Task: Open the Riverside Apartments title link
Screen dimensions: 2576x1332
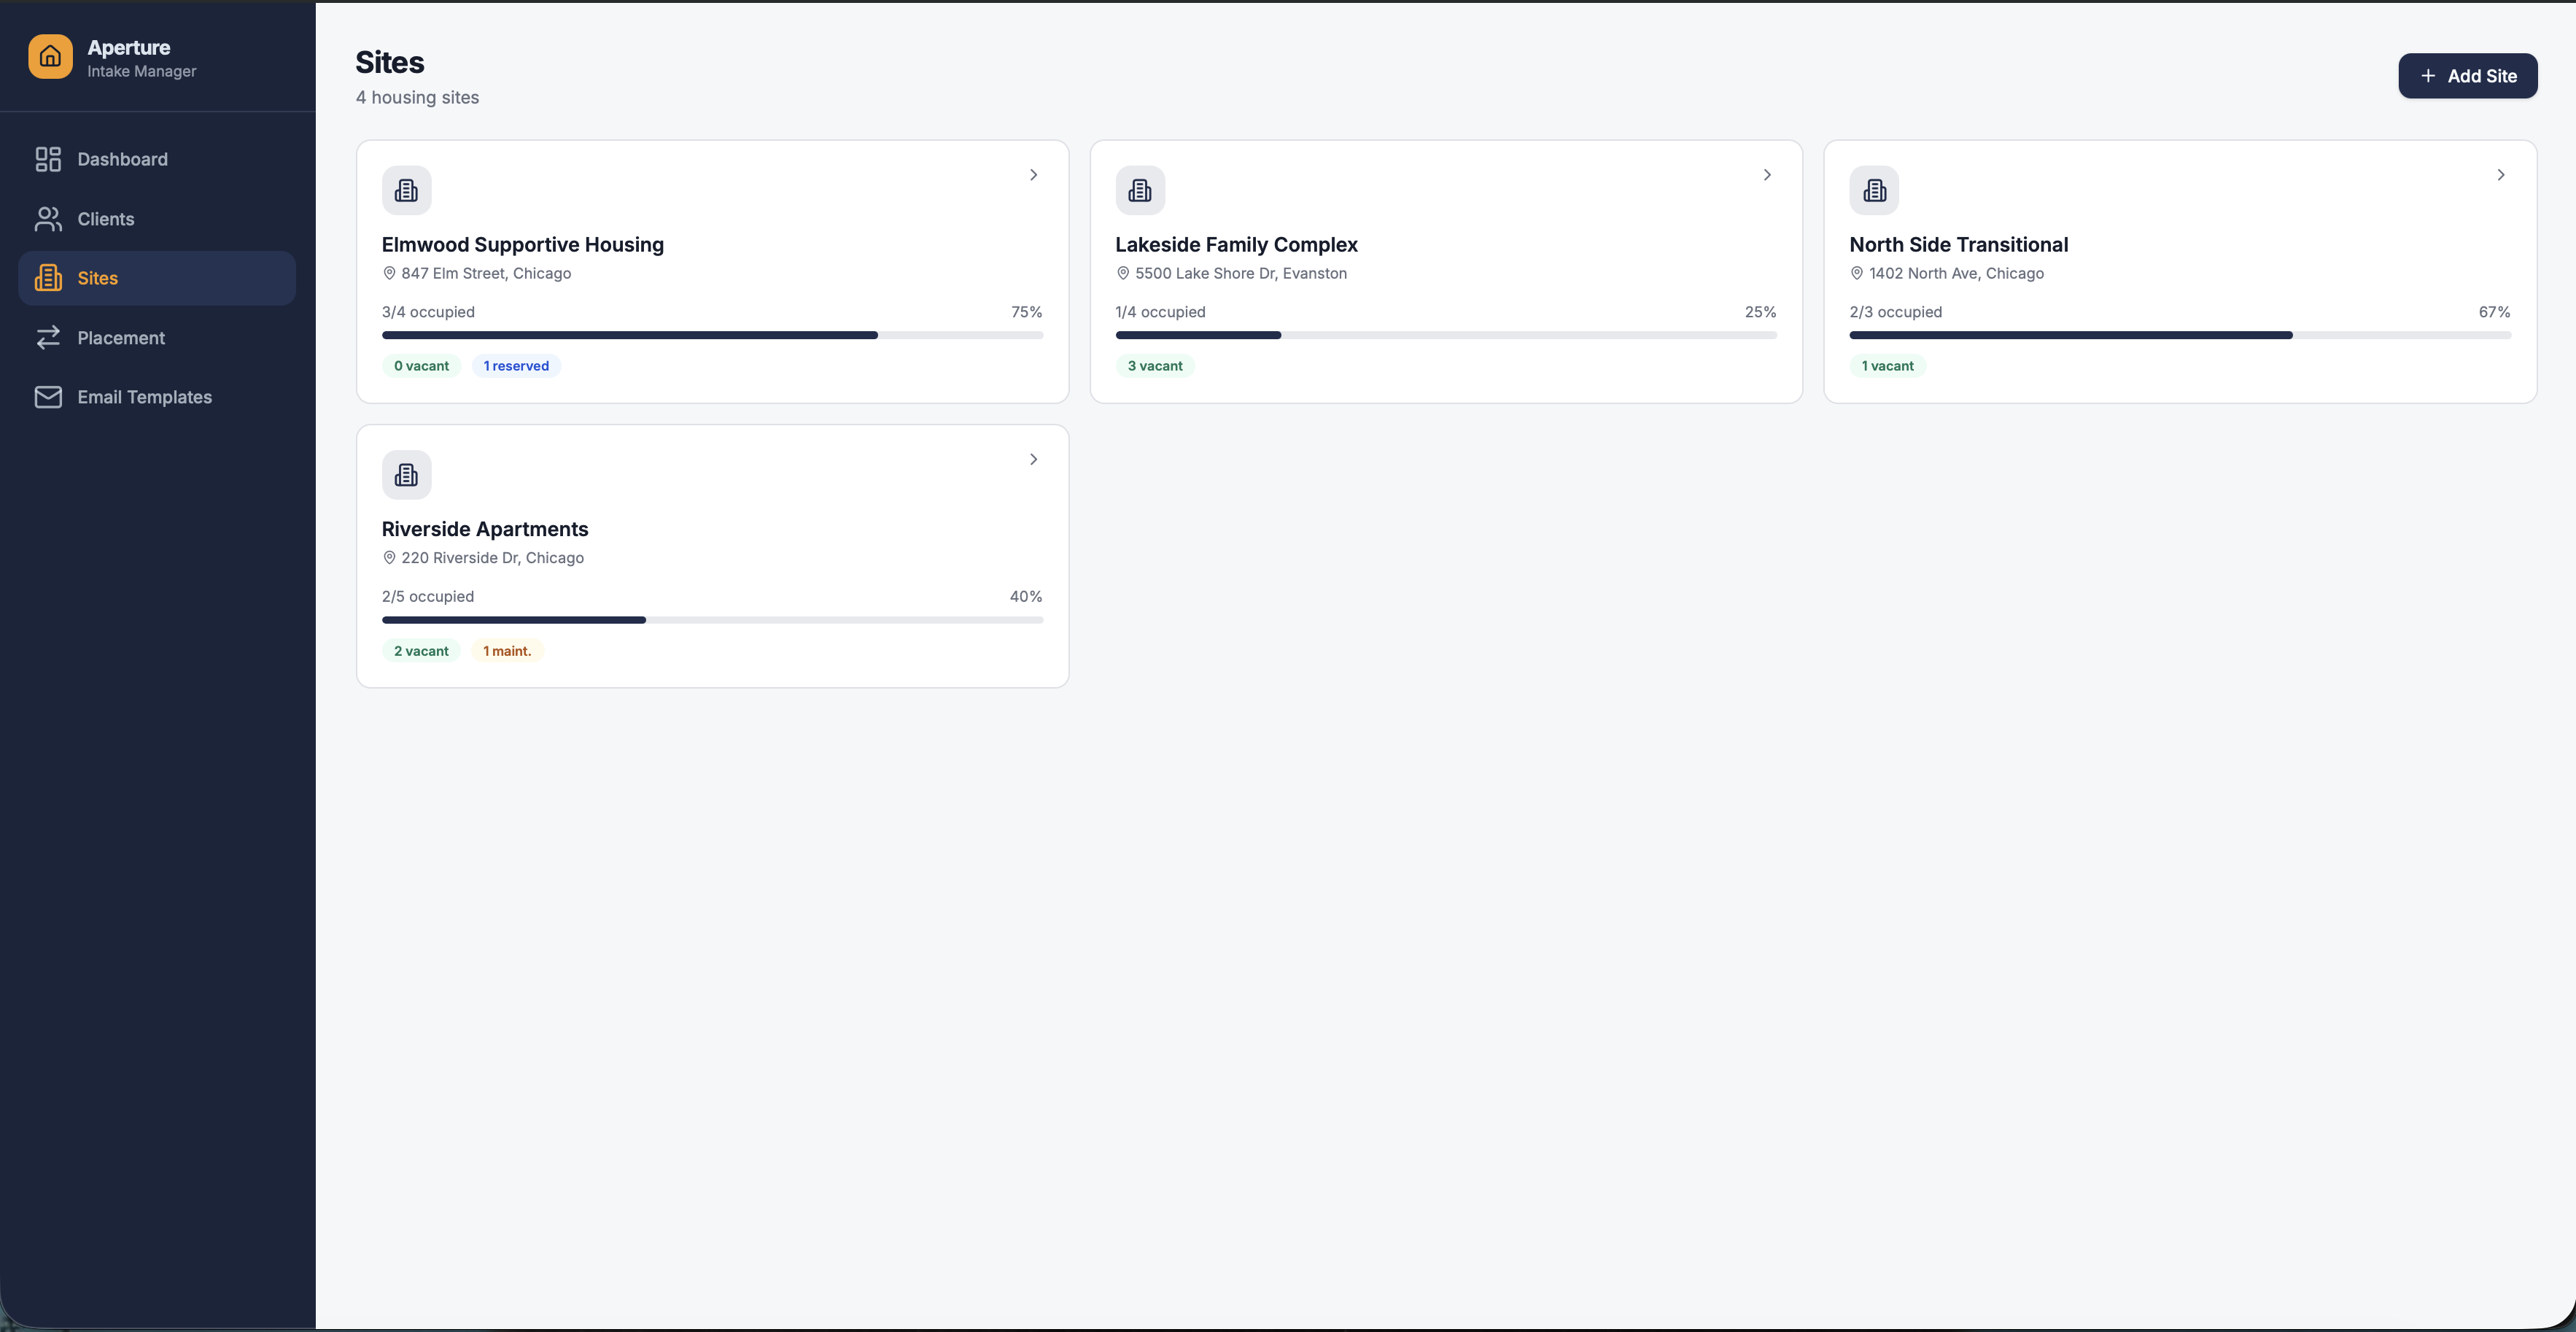Action: tap(485, 529)
